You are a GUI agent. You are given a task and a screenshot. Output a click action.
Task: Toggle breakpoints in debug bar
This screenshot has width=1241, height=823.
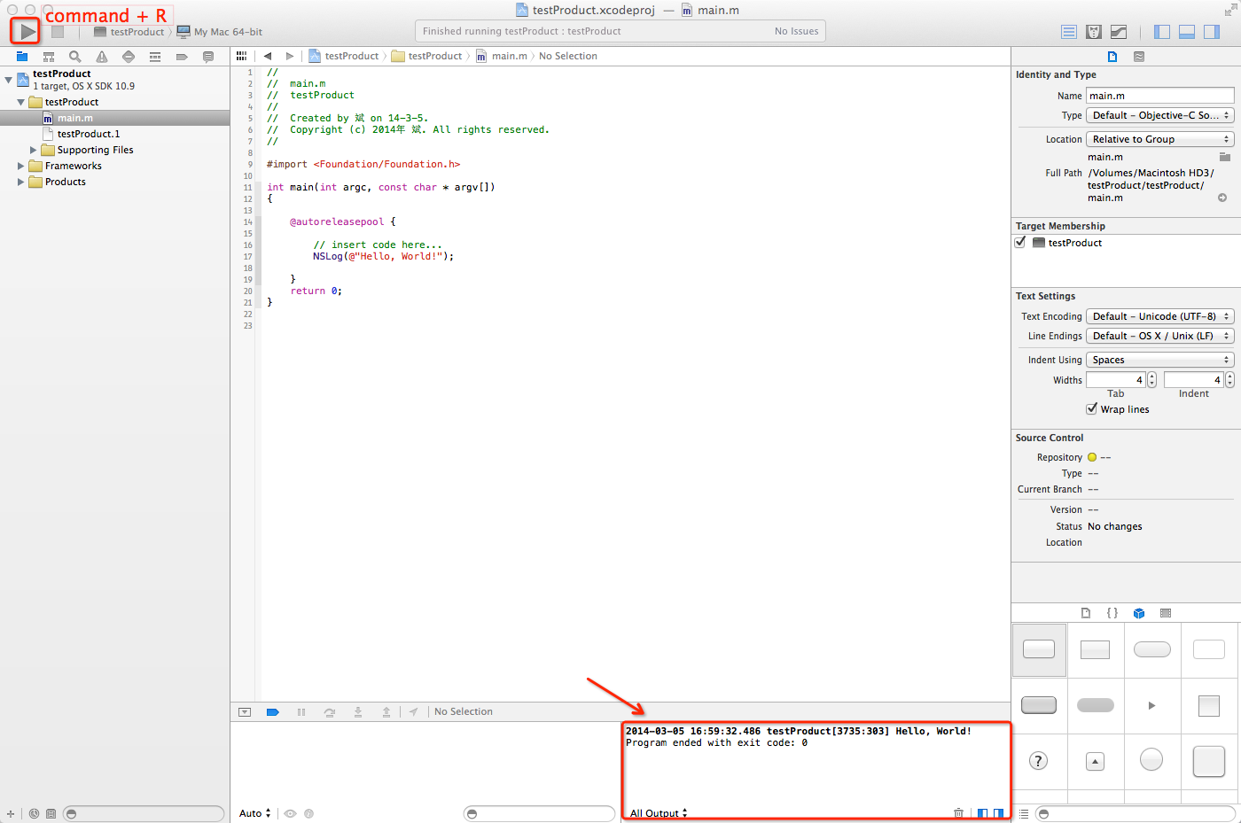click(x=273, y=712)
